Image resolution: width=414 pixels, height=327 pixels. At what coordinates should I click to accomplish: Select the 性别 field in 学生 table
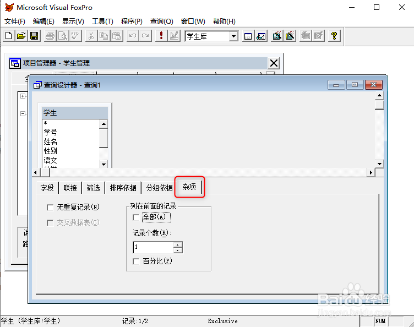pos(50,151)
